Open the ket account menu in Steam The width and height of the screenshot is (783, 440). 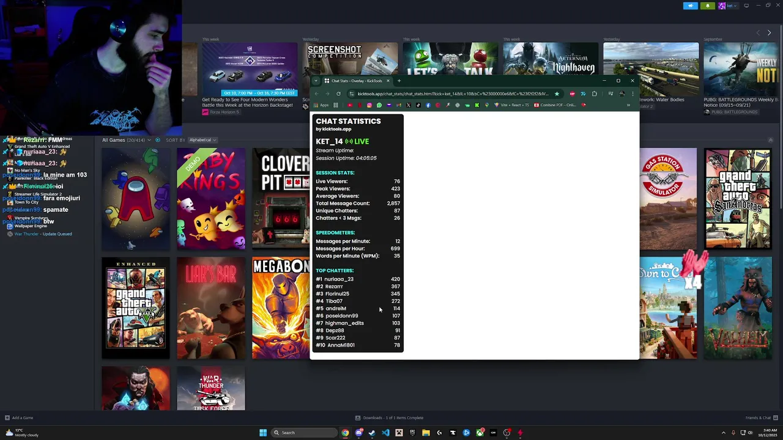tap(729, 5)
